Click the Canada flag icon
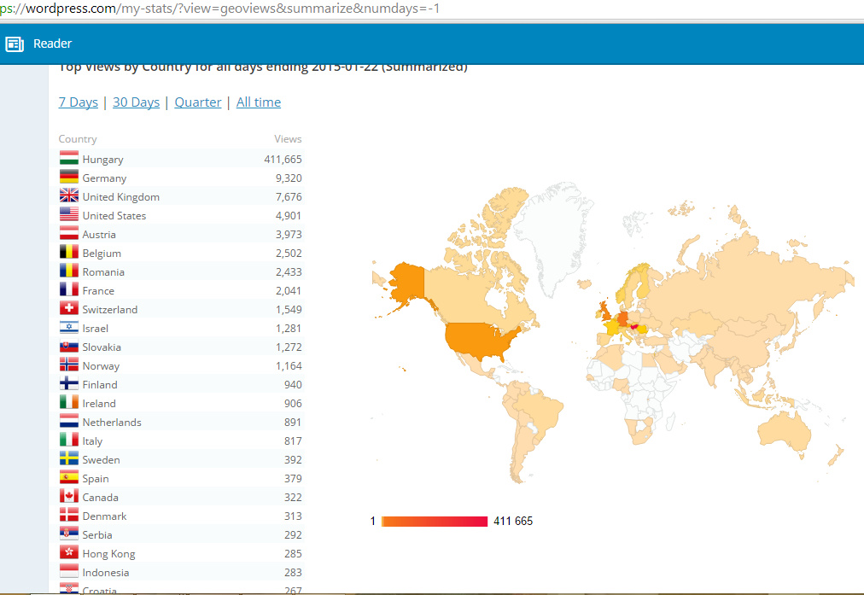The height and width of the screenshot is (595, 864). [69, 497]
